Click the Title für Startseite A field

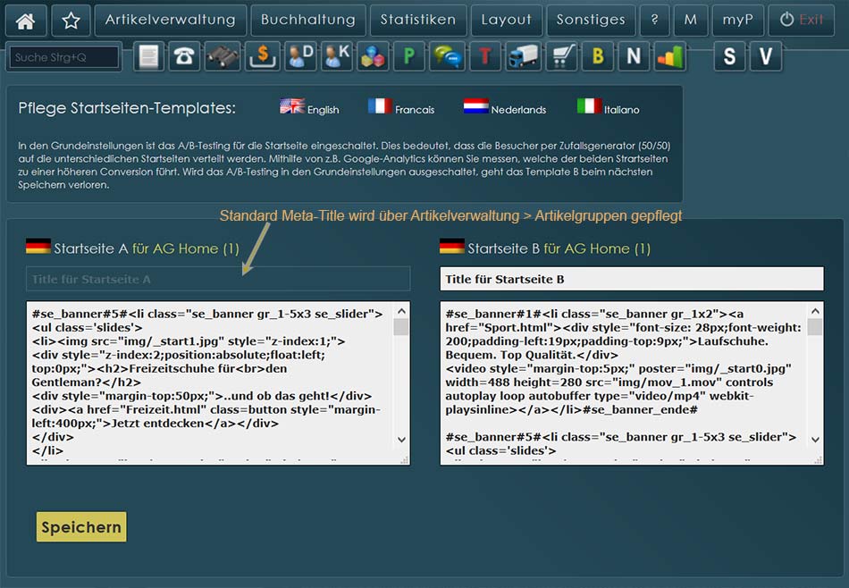[218, 279]
